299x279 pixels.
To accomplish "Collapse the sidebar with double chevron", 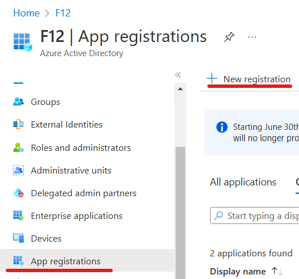I will pyautogui.click(x=178, y=75).
